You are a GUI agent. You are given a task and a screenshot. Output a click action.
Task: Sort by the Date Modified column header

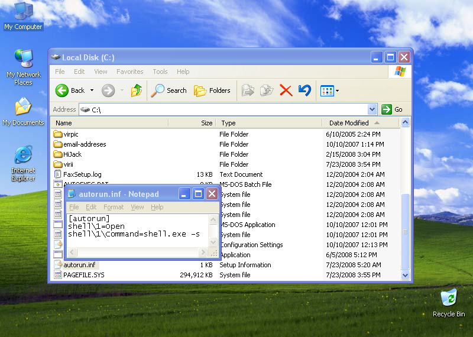[x=361, y=123]
